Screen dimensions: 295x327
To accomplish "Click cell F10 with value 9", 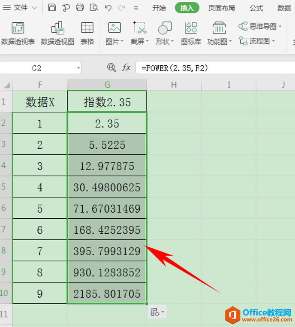I will tap(40, 293).
